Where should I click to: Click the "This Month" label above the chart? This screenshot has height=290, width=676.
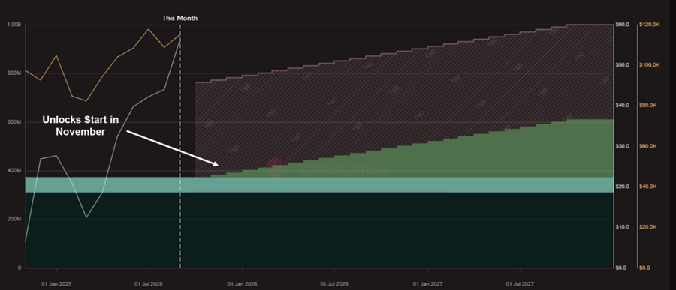pos(180,19)
